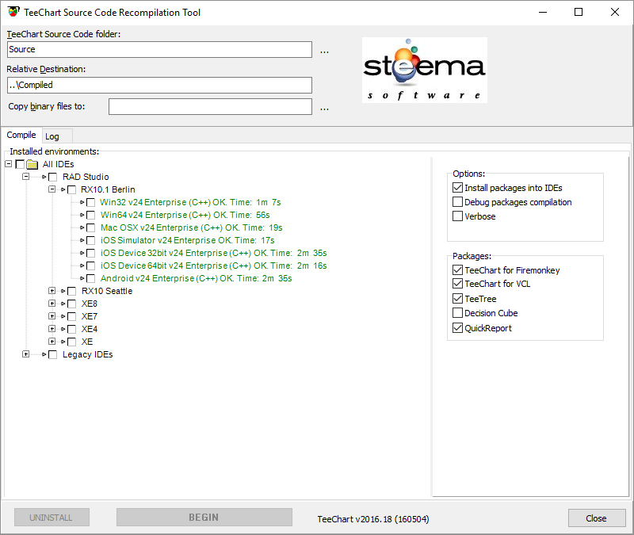Expand the XE8 node
The image size is (634, 535).
(x=52, y=303)
